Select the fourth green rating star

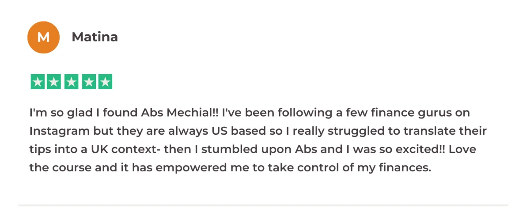[x=88, y=82]
